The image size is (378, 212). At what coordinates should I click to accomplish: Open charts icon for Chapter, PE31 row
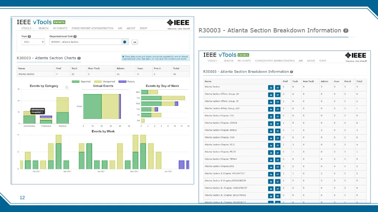(x=271, y=145)
